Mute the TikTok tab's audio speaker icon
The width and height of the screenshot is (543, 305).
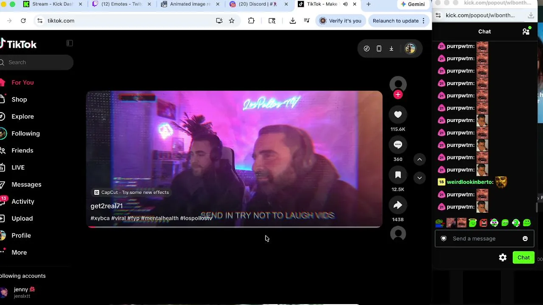[x=345, y=4]
